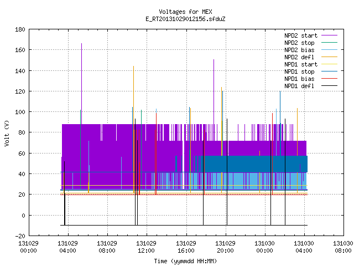Click the "NPD1 start" legend label

301,64
